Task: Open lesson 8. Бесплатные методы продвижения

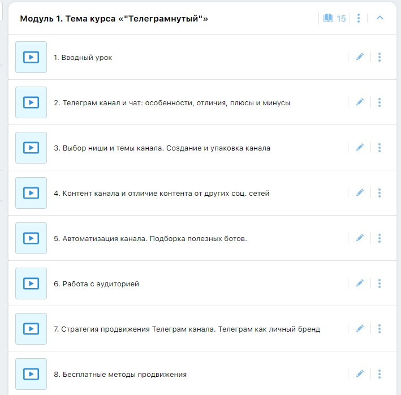Action: pyautogui.click(x=120, y=375)
